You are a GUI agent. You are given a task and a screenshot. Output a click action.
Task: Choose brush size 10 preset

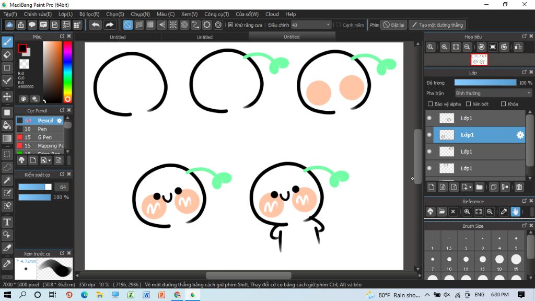pos(449,262)
